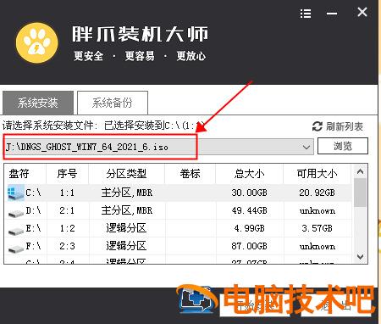The height and width of the screenshot is (324, 381).
Task: Click the 卷标 column header
Action: click(x=190, y=173)
